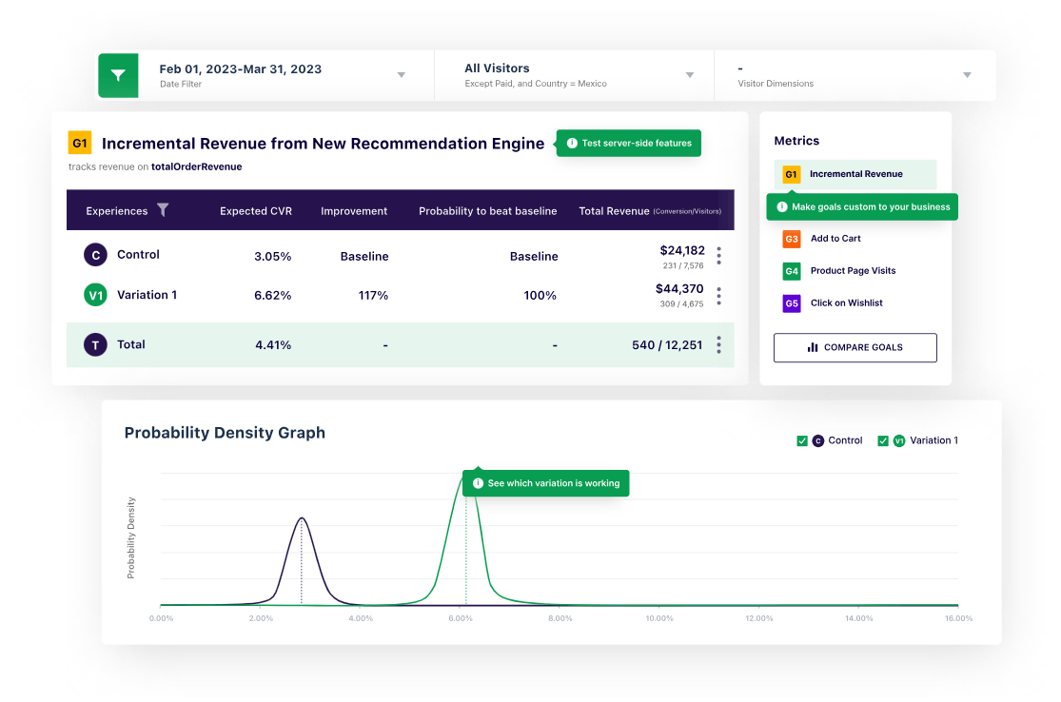This screenshot has width=1061, height=702.
Task: Click the filter icon beside Experiences header
Action: click(163, 210)
